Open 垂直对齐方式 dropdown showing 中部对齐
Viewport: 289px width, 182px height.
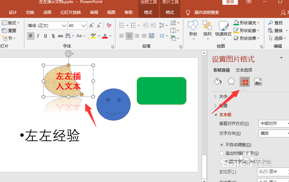click(274, 124)
